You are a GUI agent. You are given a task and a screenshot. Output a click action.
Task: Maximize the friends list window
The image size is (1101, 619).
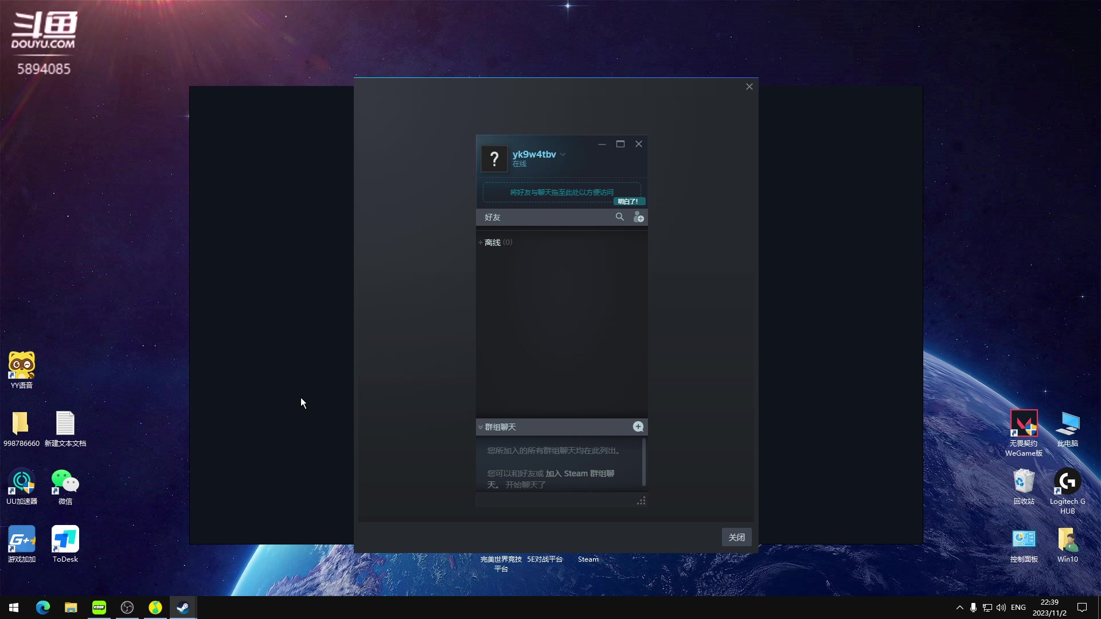tap(620, 144)
